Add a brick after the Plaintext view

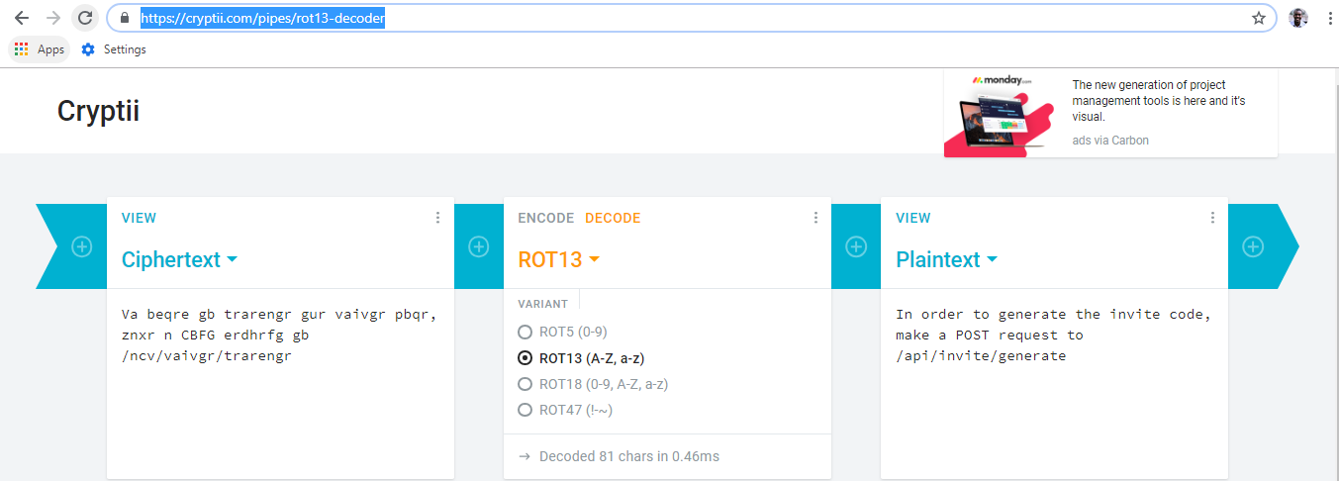(1253, 246)
